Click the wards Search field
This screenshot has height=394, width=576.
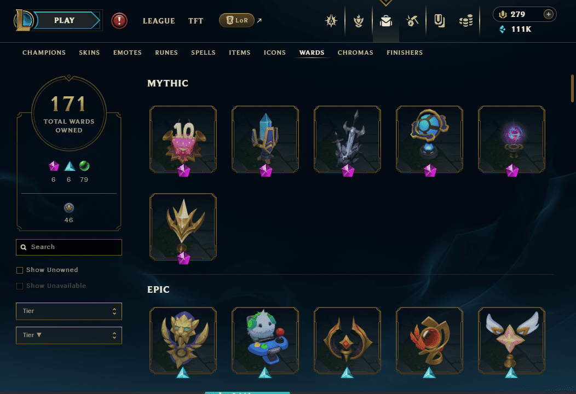68,247
